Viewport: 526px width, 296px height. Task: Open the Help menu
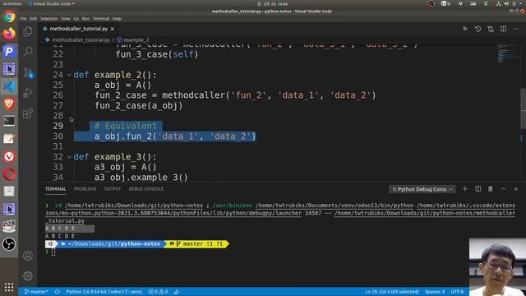[117, 19]
